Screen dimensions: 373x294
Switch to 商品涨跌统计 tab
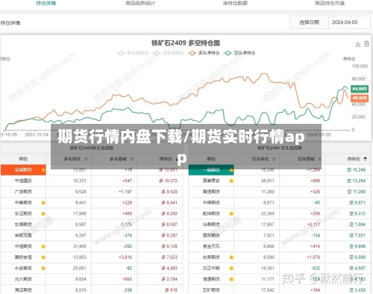(x=140, y=3)
